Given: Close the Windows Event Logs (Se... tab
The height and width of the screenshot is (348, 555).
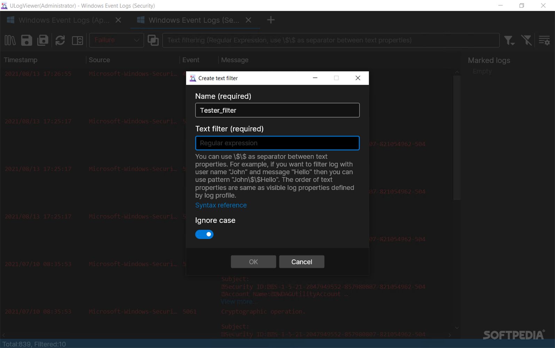Looking at the screenshot, I should pyautogui.click(x=248, y=20).
